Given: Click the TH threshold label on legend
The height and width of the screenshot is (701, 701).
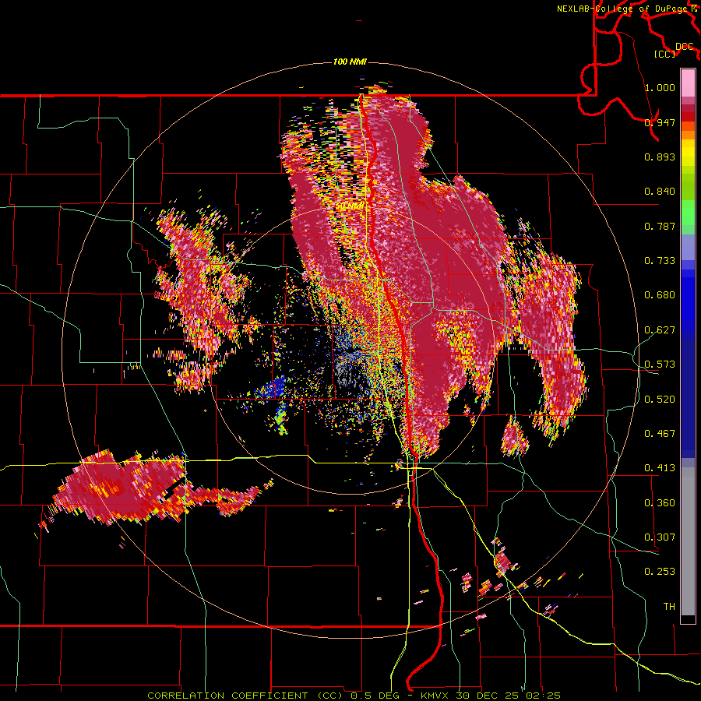Looking at the screenshot, I should pyautogui.click(x=669, y=607).
